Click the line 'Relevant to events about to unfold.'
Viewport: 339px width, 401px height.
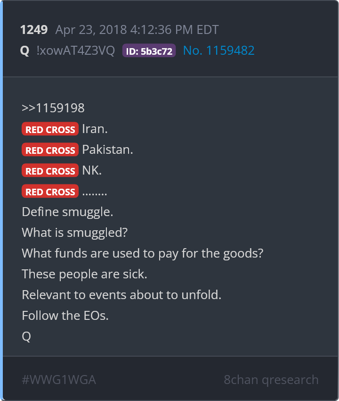121,295
